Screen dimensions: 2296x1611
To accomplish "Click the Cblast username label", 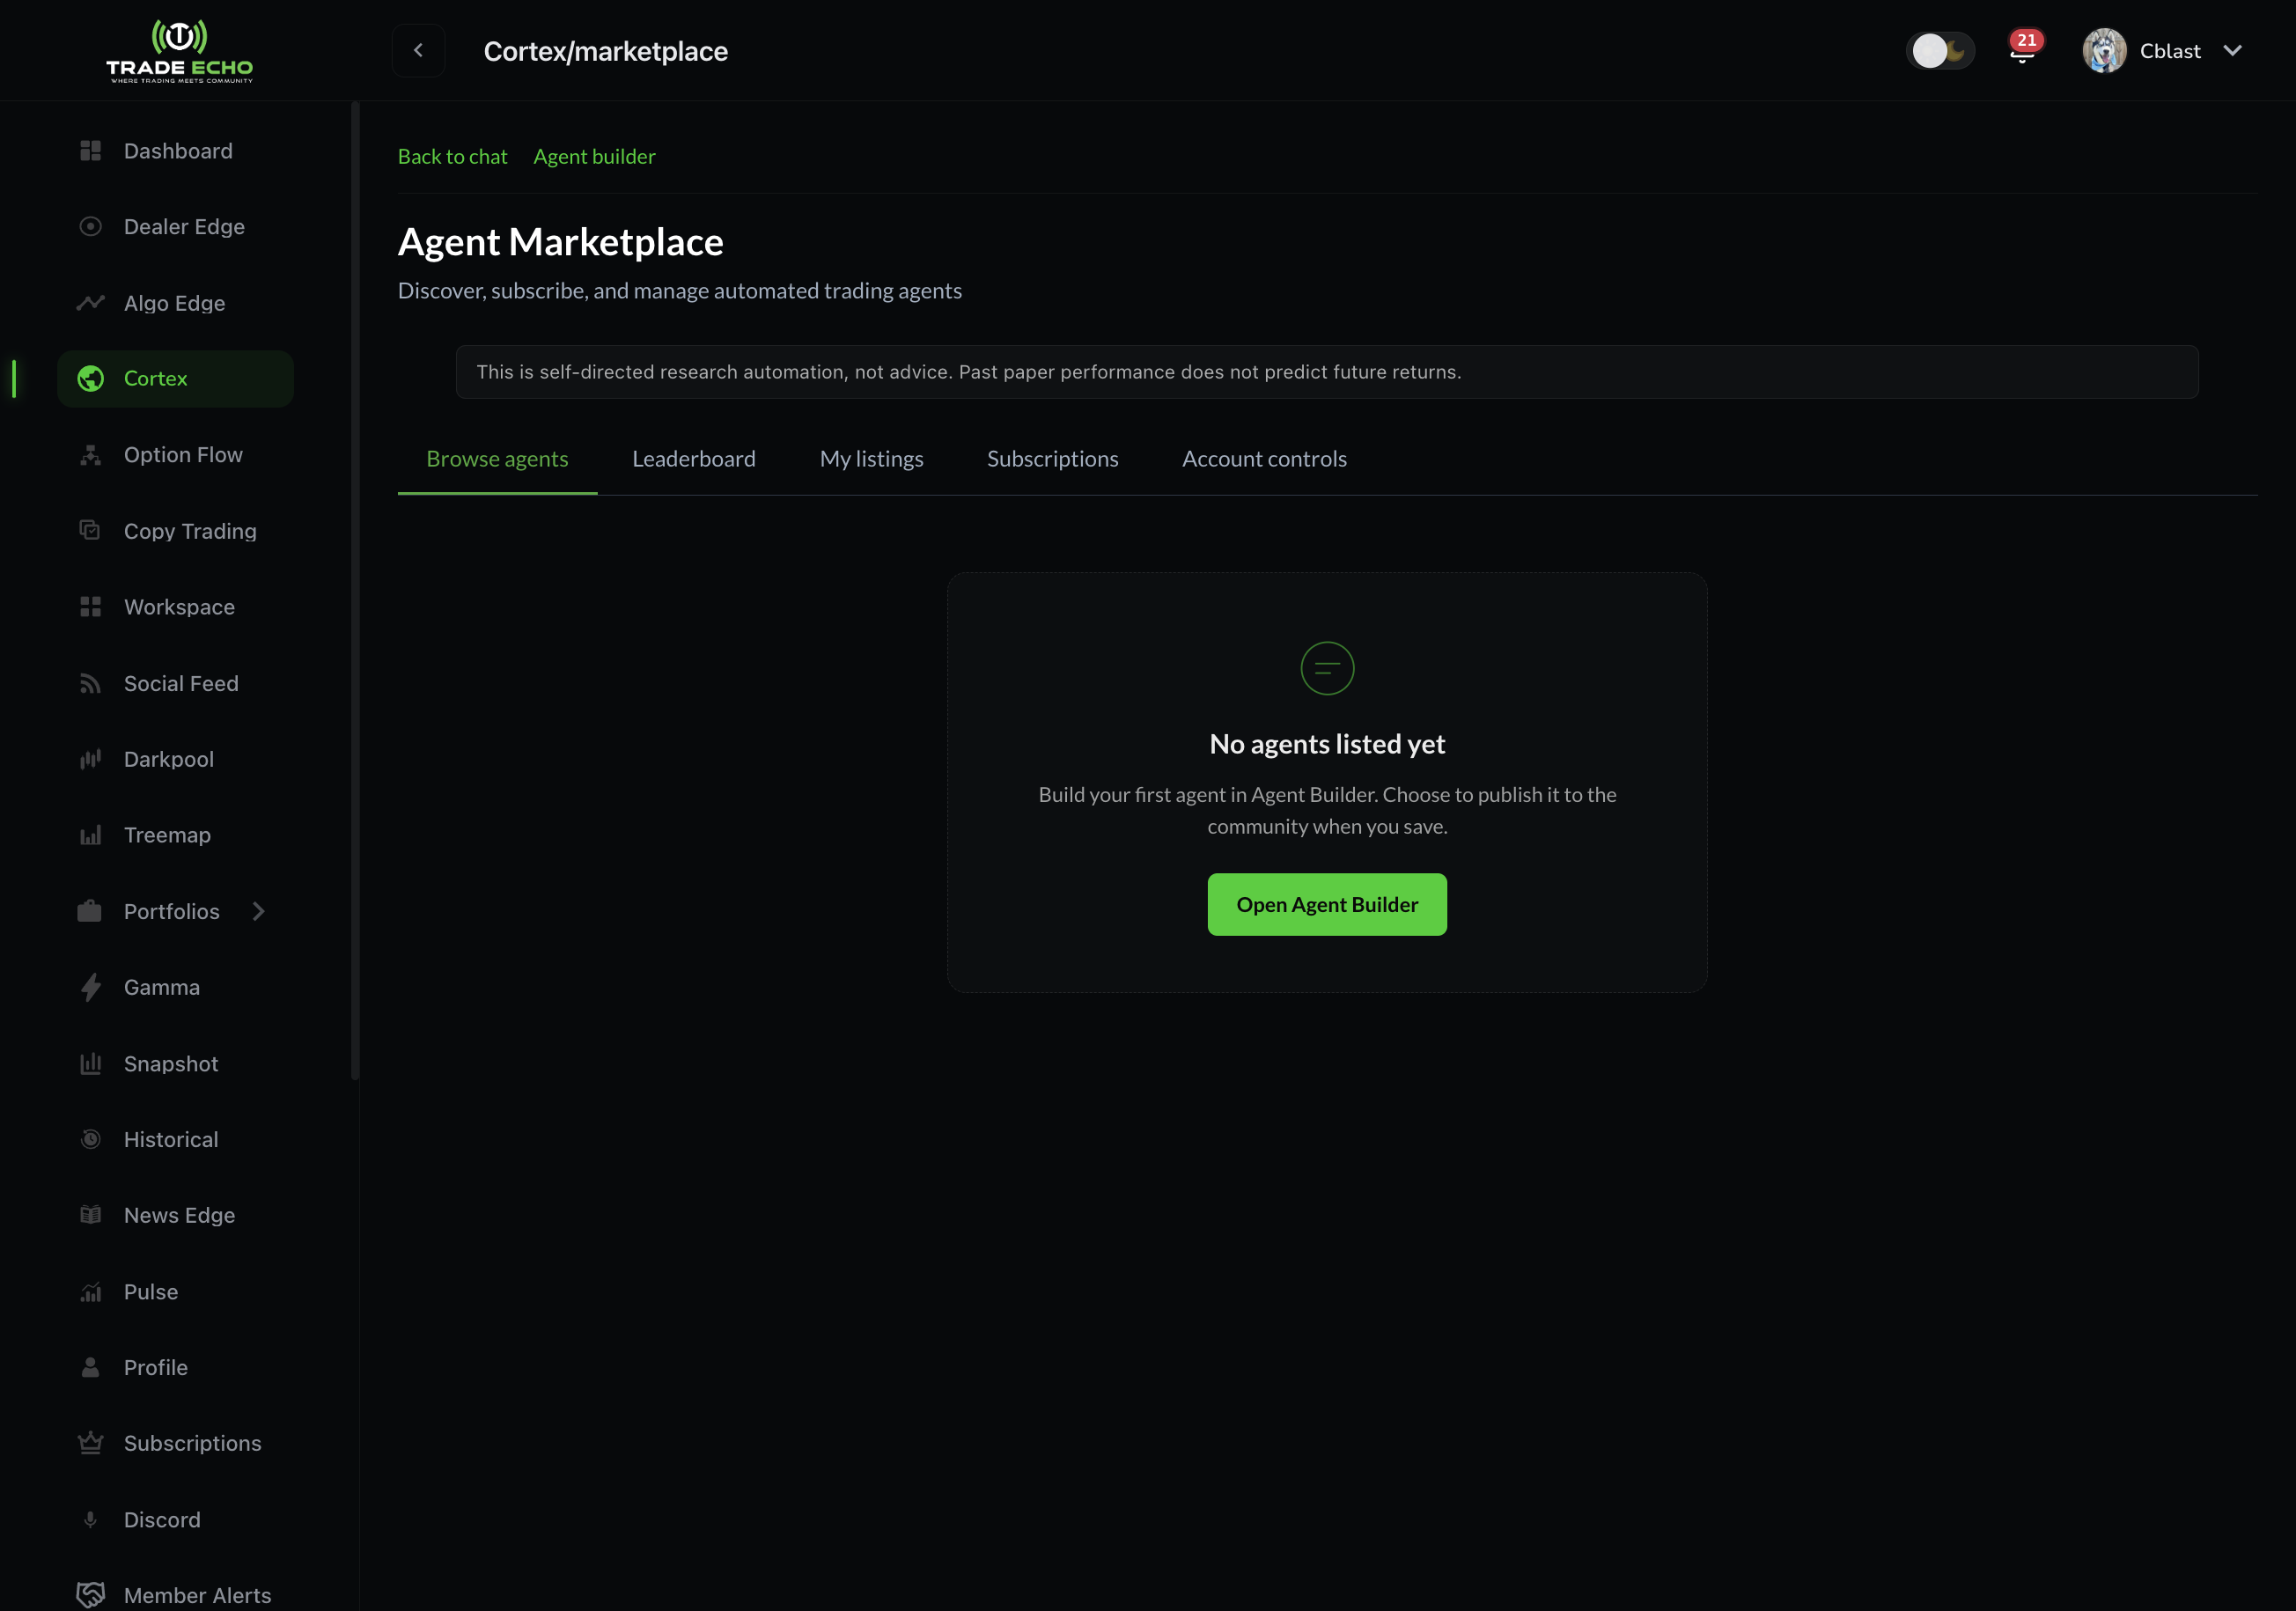I will pos(2170,51).
